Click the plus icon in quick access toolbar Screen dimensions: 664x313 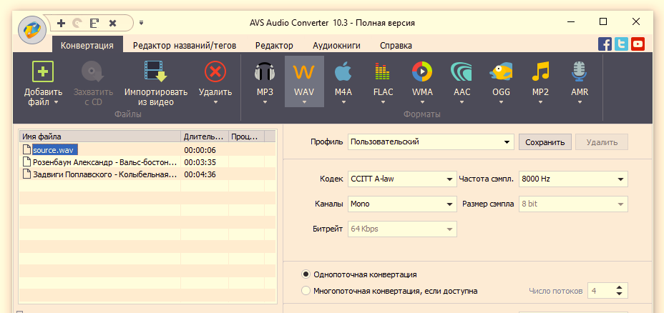(x=61, y=24)
